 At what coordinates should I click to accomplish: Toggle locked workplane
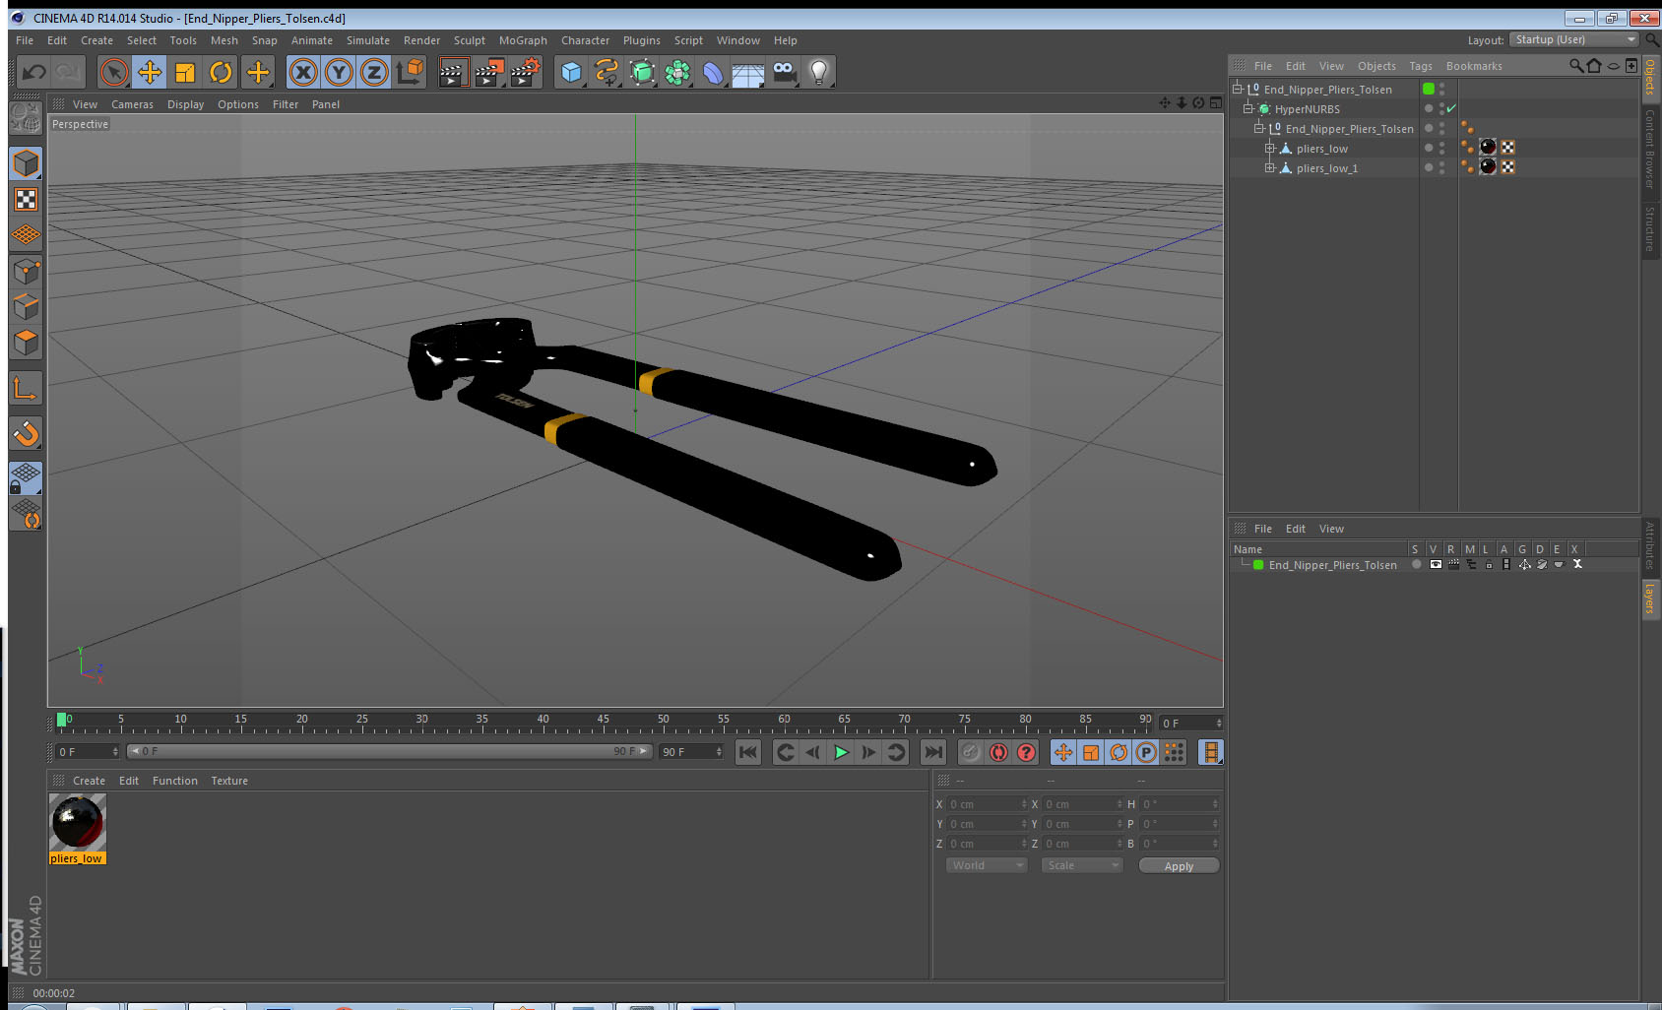(x=26, y=478)
